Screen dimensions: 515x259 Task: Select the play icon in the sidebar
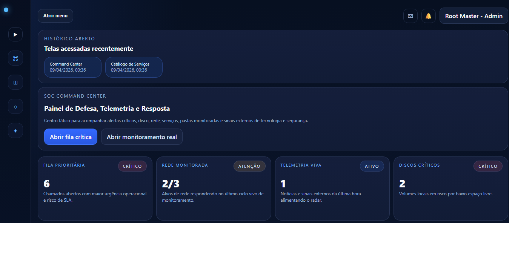(x=15, y=34)
